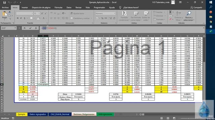Click the zoom slider in status bar
The width and height of the screenshot is (215, 120).
[x=188, y=118]
